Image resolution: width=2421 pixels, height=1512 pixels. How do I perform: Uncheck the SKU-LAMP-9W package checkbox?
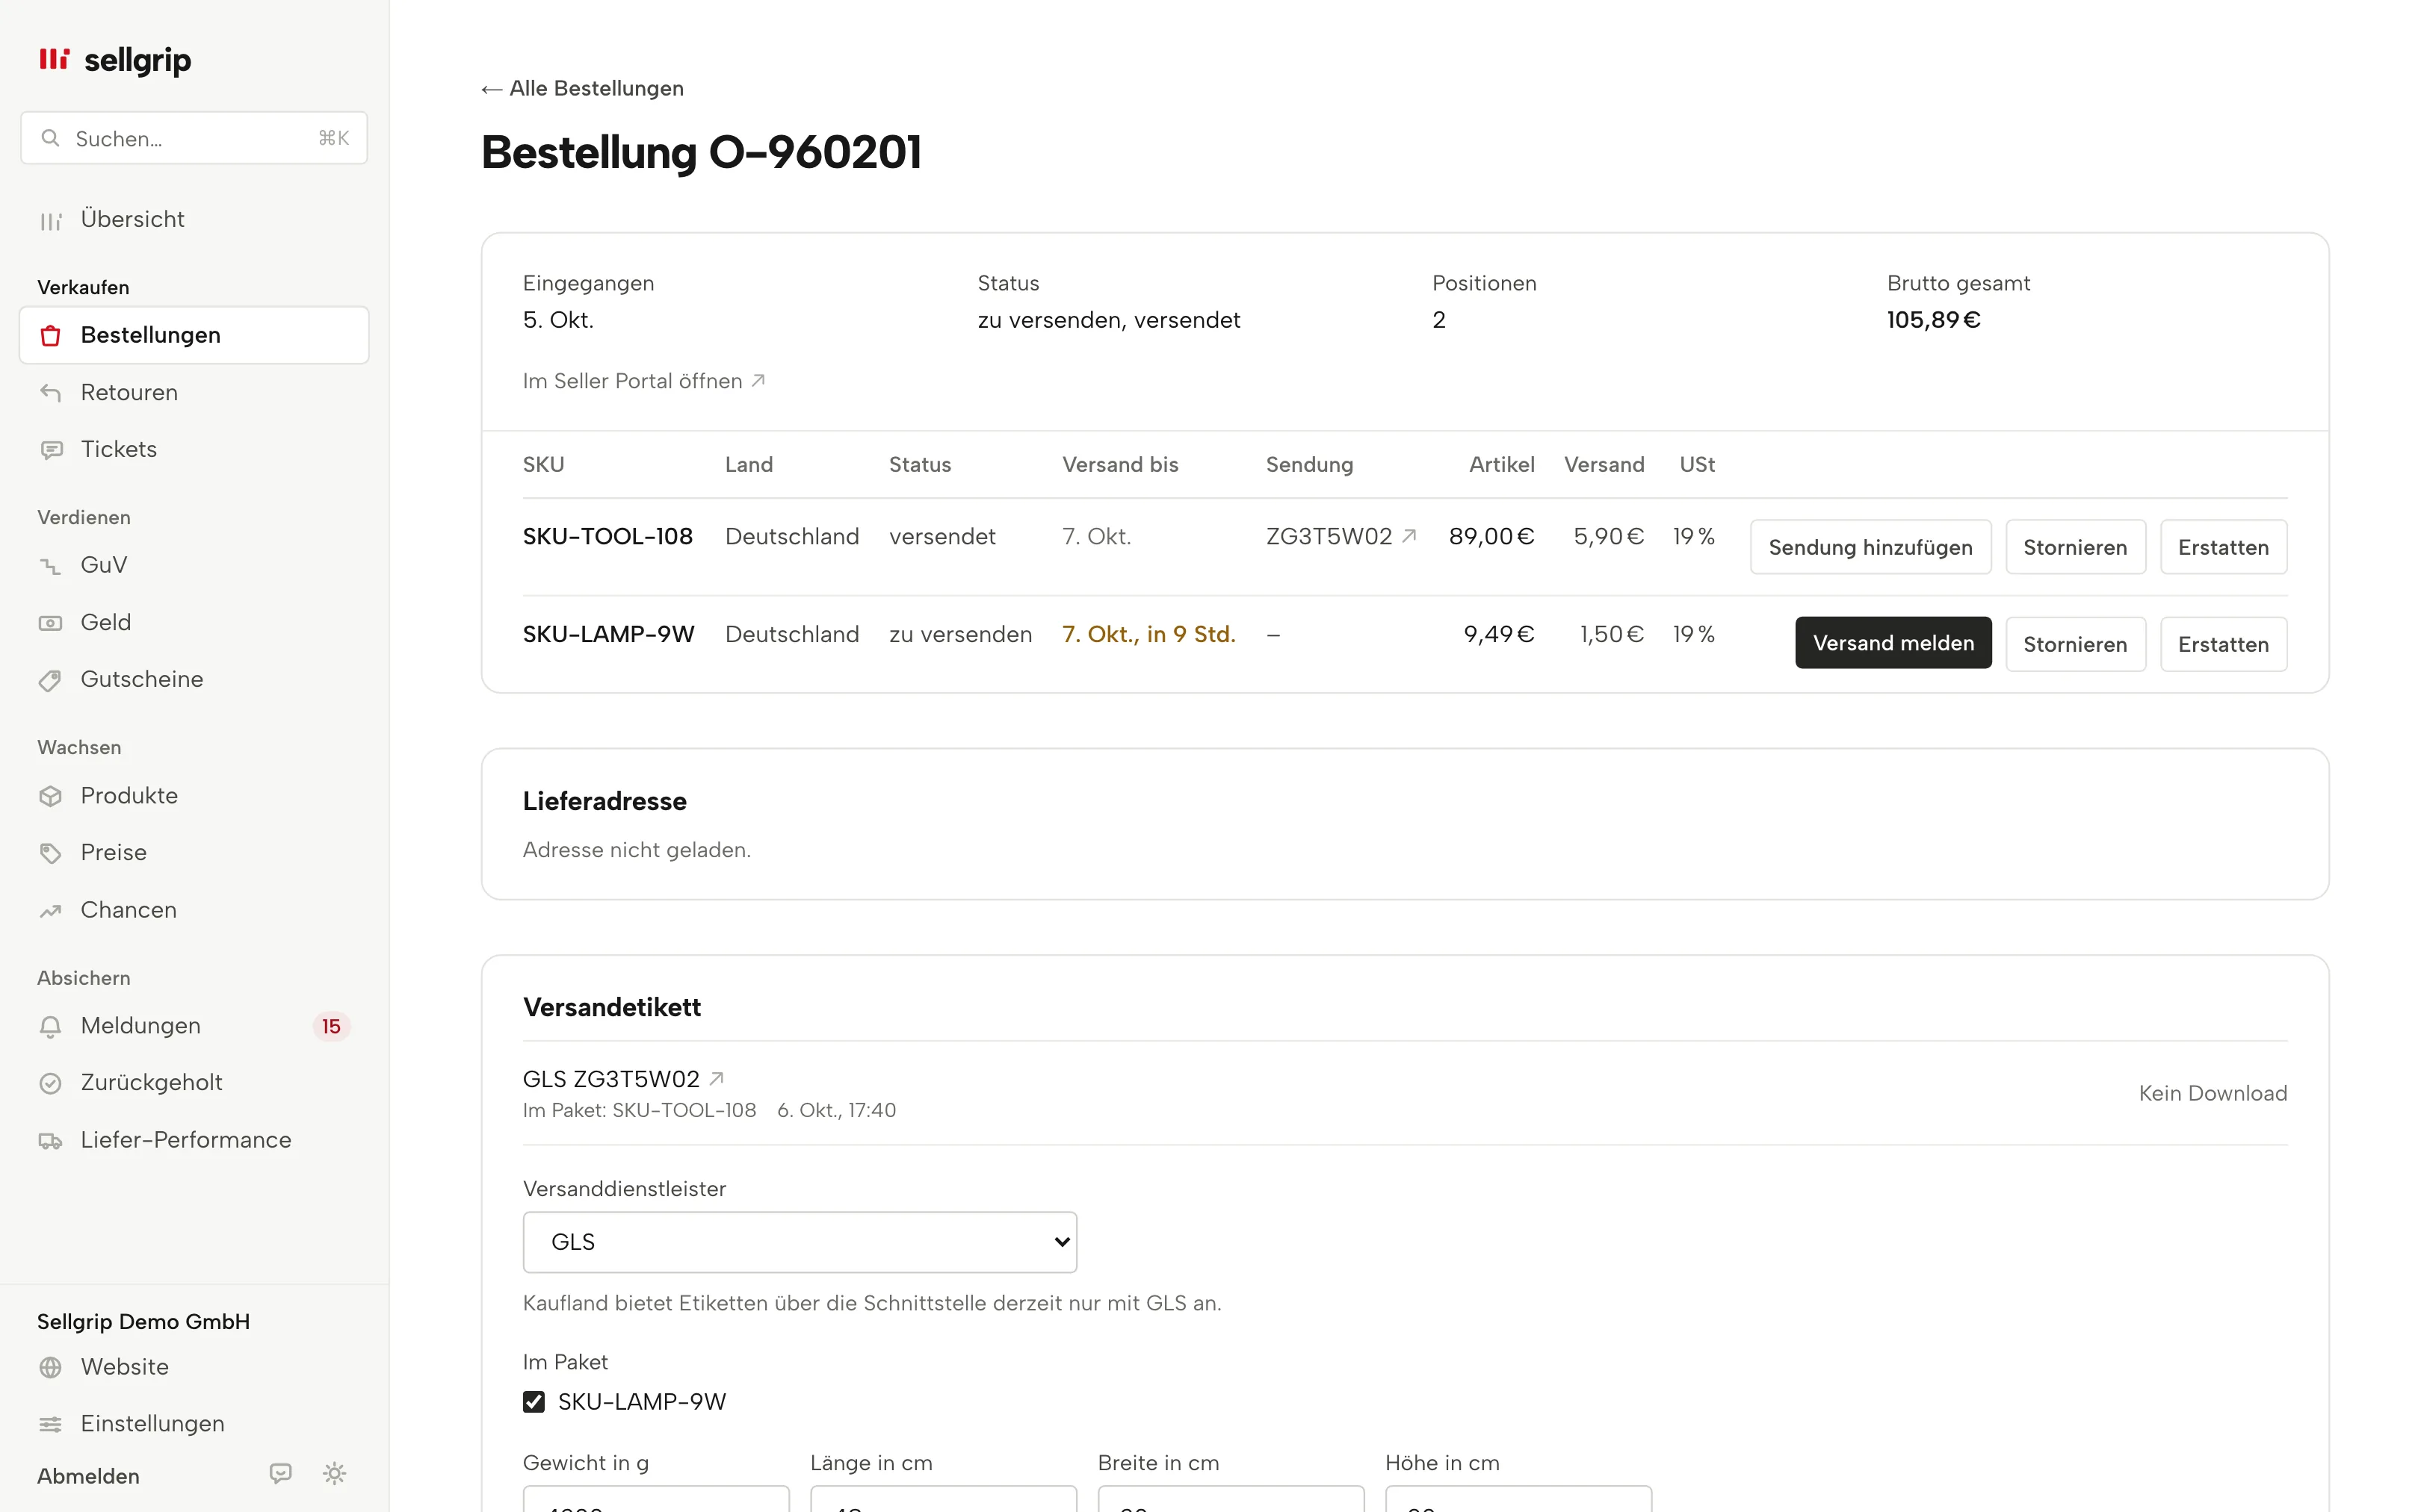534,1402
